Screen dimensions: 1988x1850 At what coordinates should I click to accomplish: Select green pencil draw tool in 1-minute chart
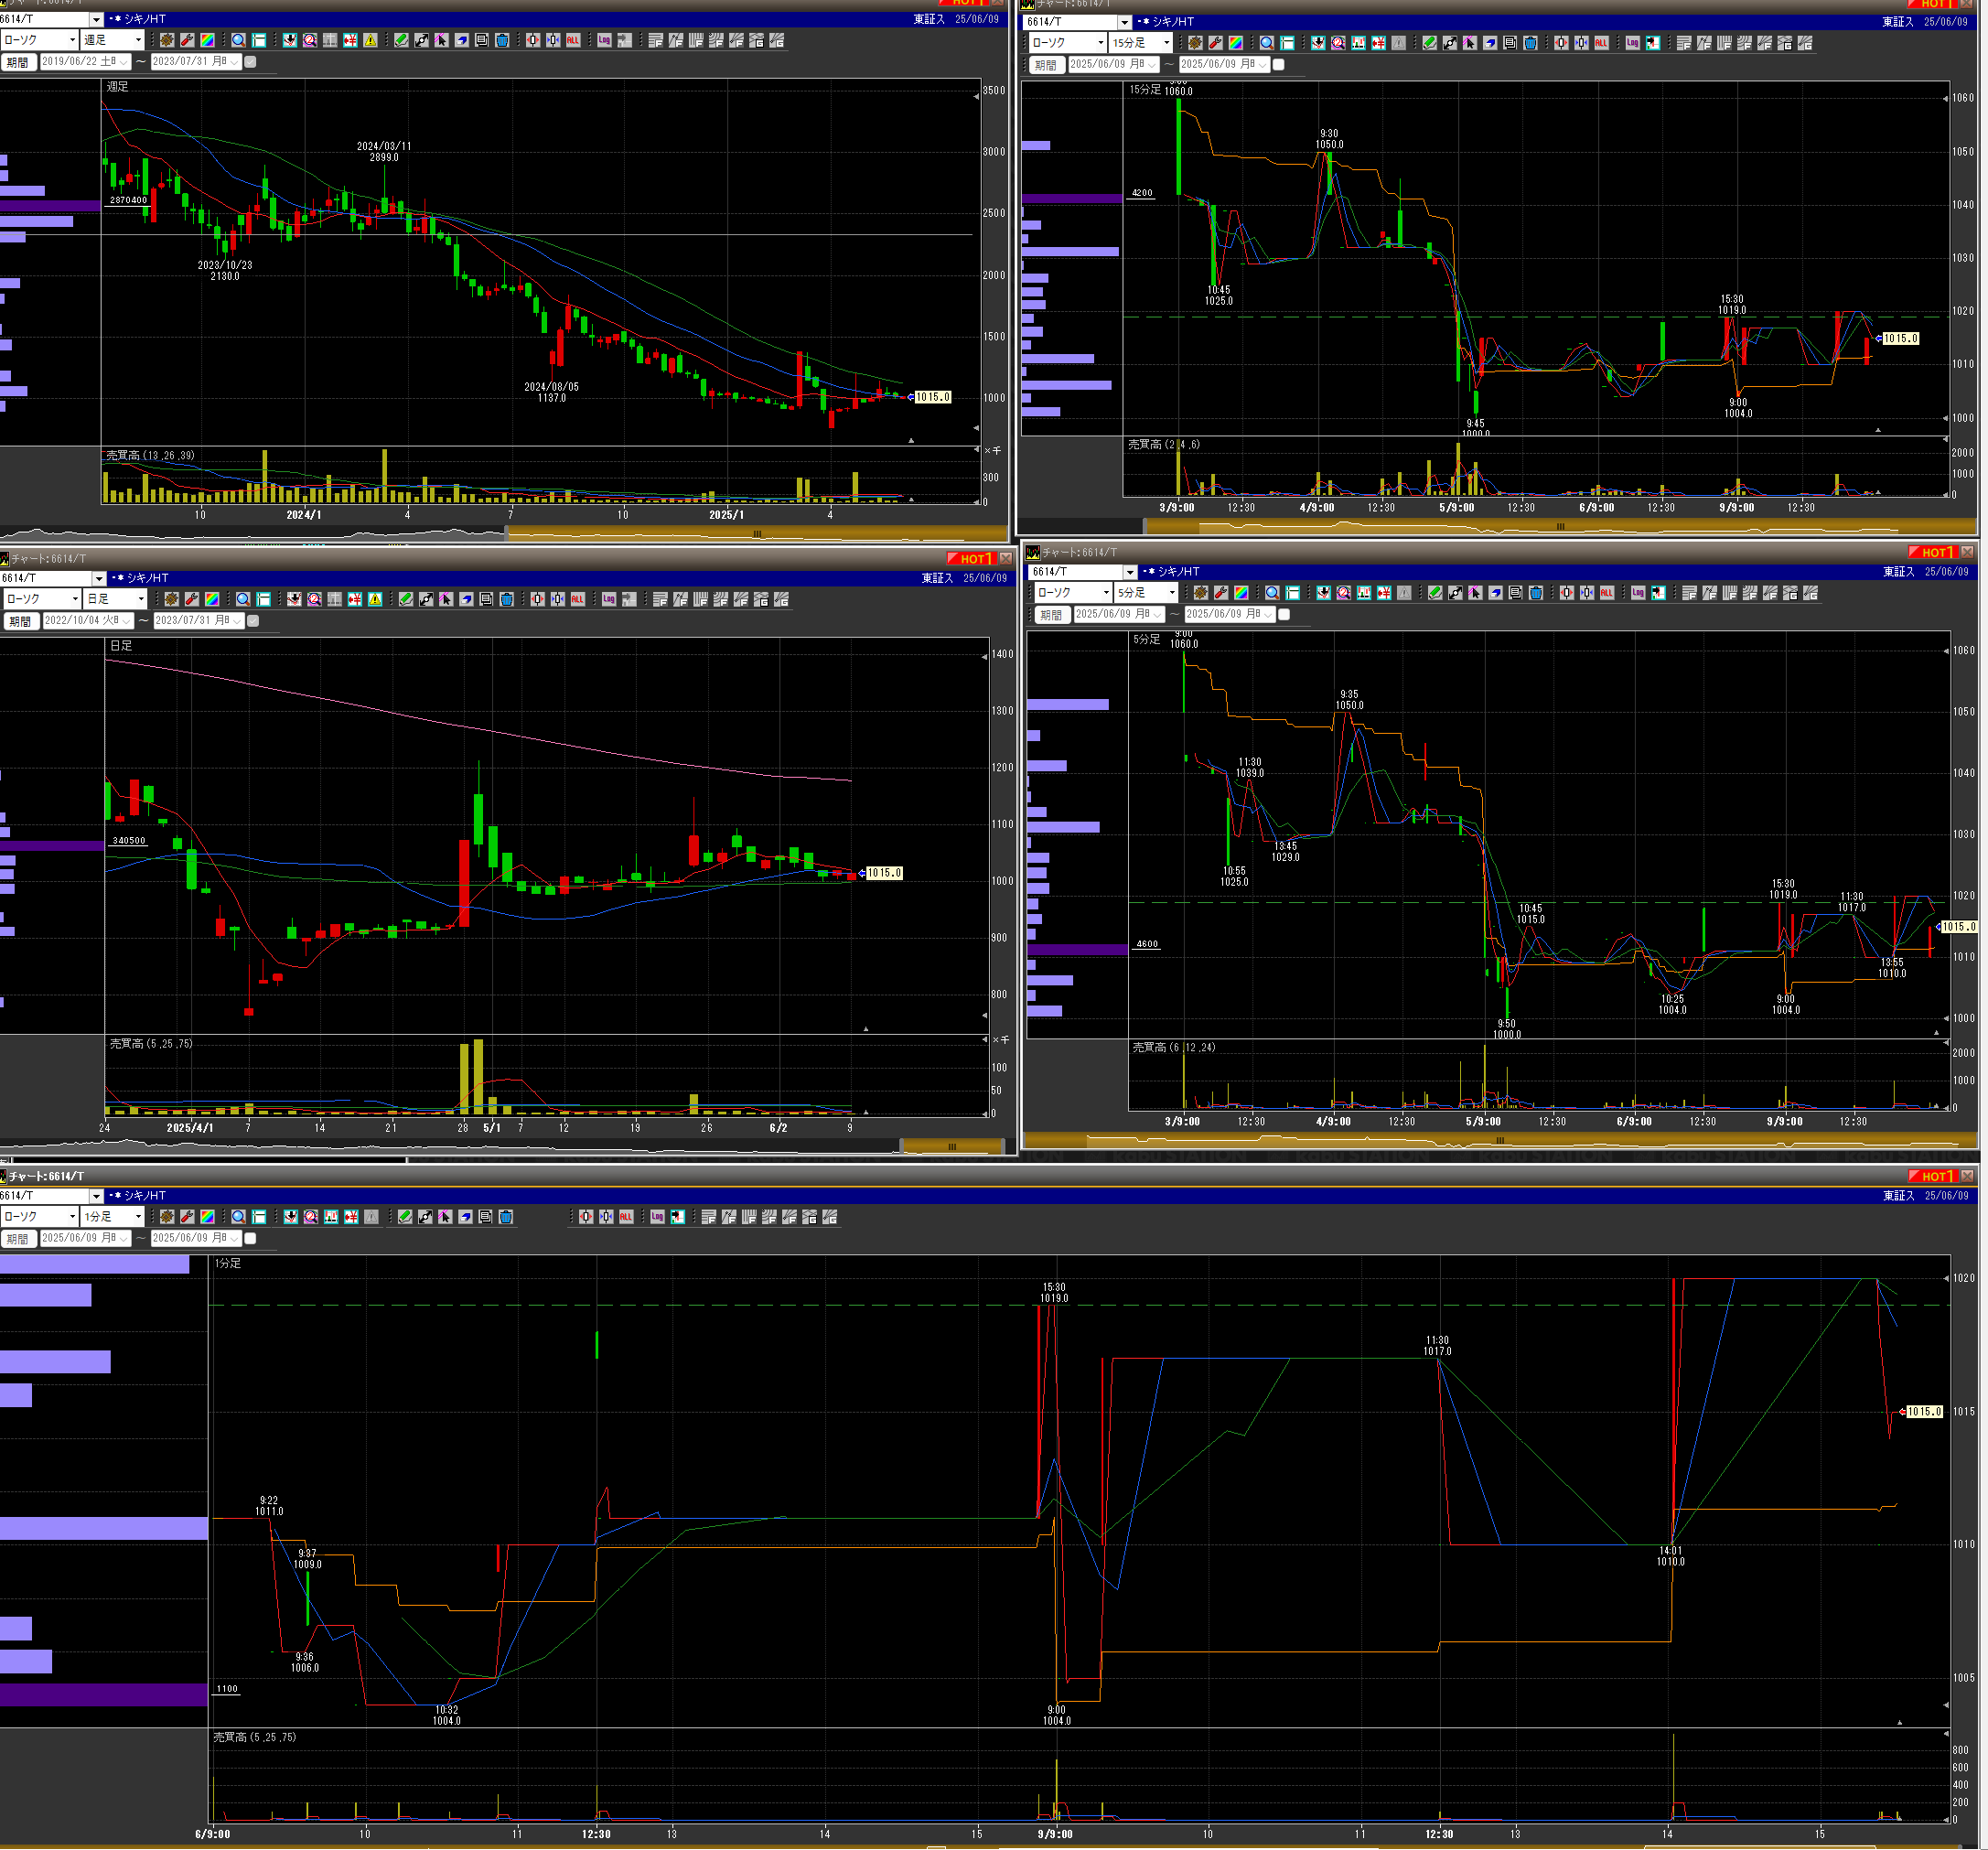pyautogui.click(x=405, y=1217)
